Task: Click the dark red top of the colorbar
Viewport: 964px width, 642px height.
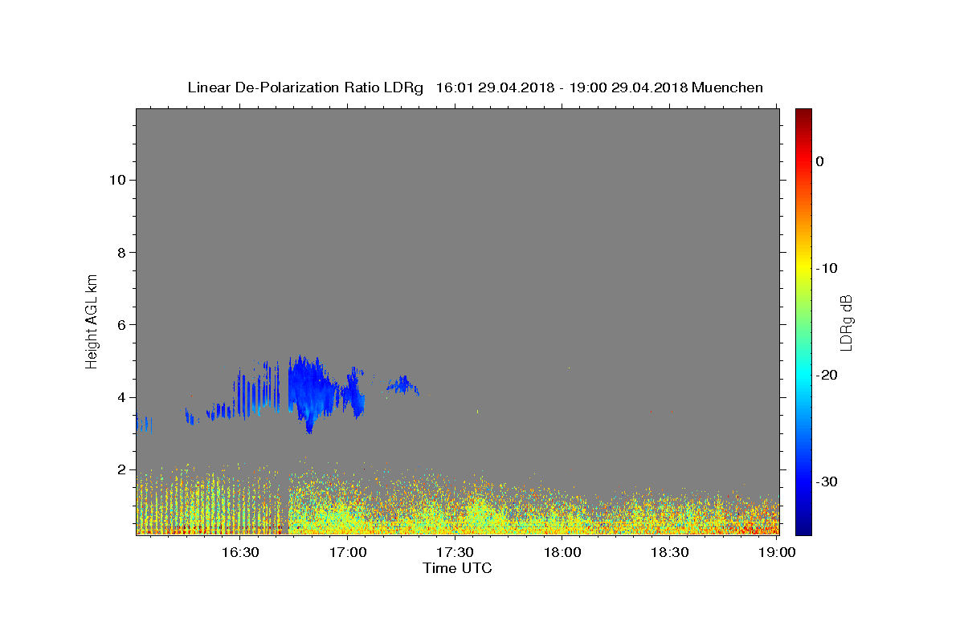Action: tap(803, 115)
